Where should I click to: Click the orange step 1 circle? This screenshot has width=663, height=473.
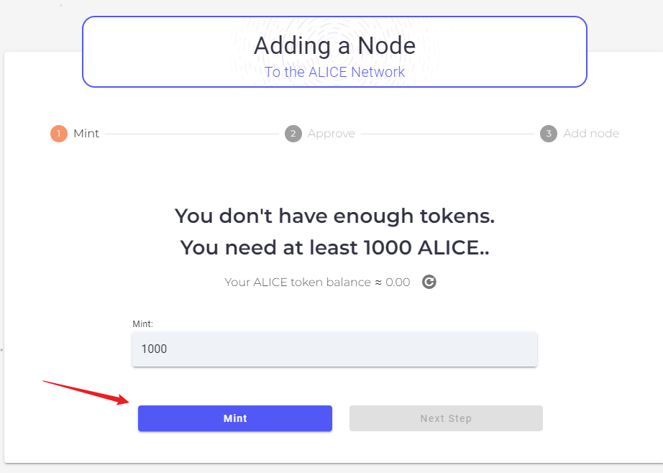point(59,134)
